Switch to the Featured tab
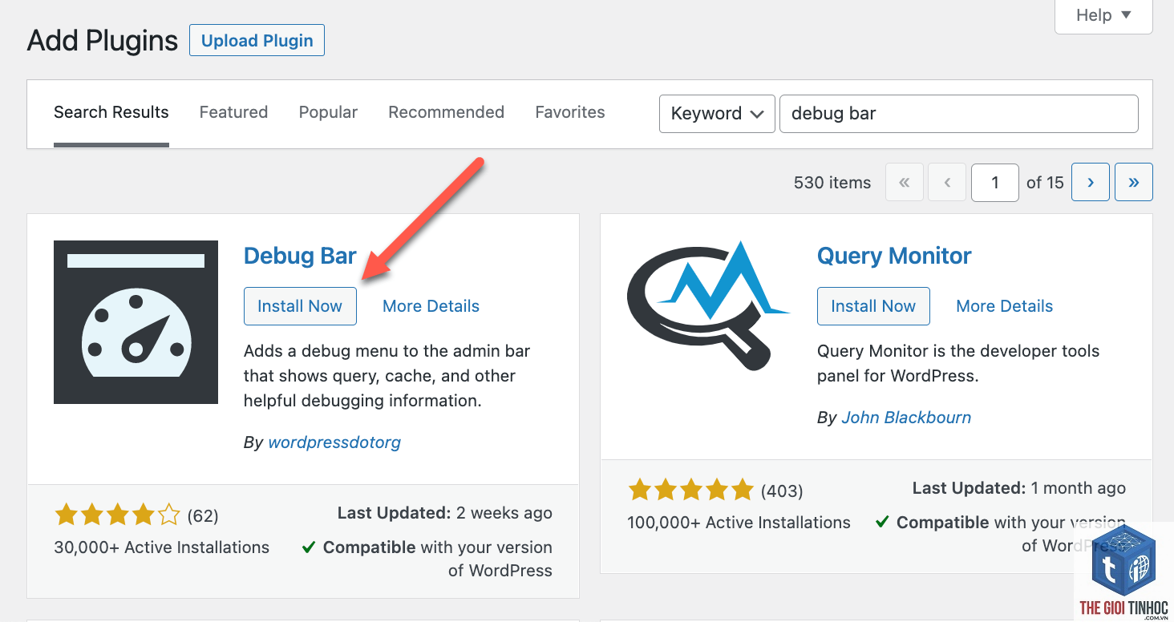The width and height of the screenshot is (1174, 622). 233,112
